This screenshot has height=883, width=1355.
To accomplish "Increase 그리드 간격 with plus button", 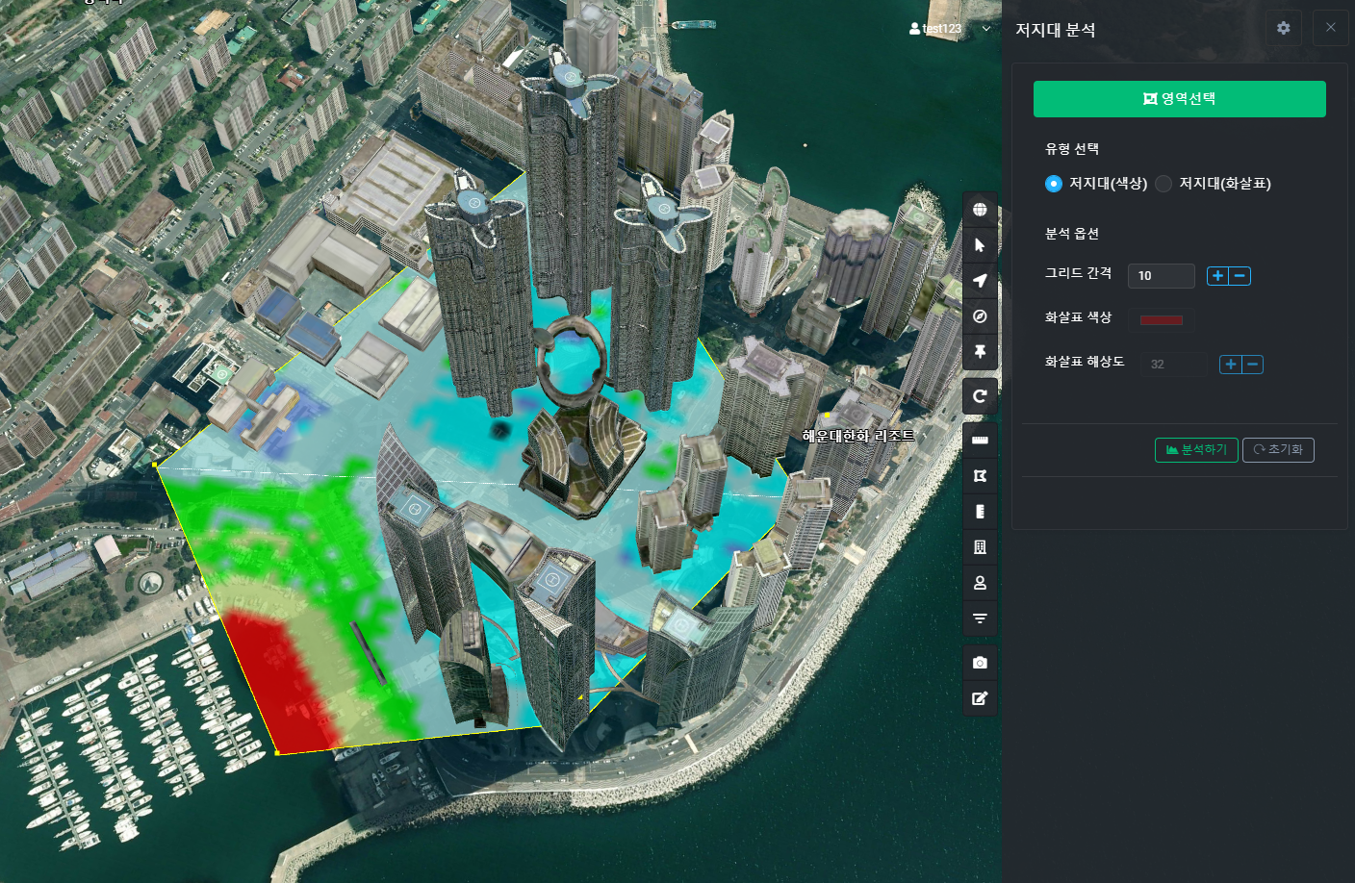I will pyautogui.click(x=1217, y=276).
